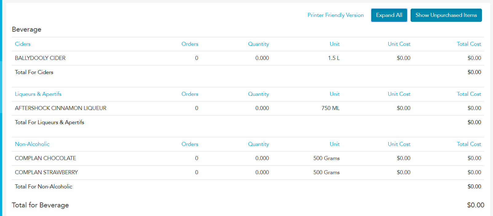Open the Non-Alcoholic category link
This screenshot has height=216, width=493.
(32, 144)
